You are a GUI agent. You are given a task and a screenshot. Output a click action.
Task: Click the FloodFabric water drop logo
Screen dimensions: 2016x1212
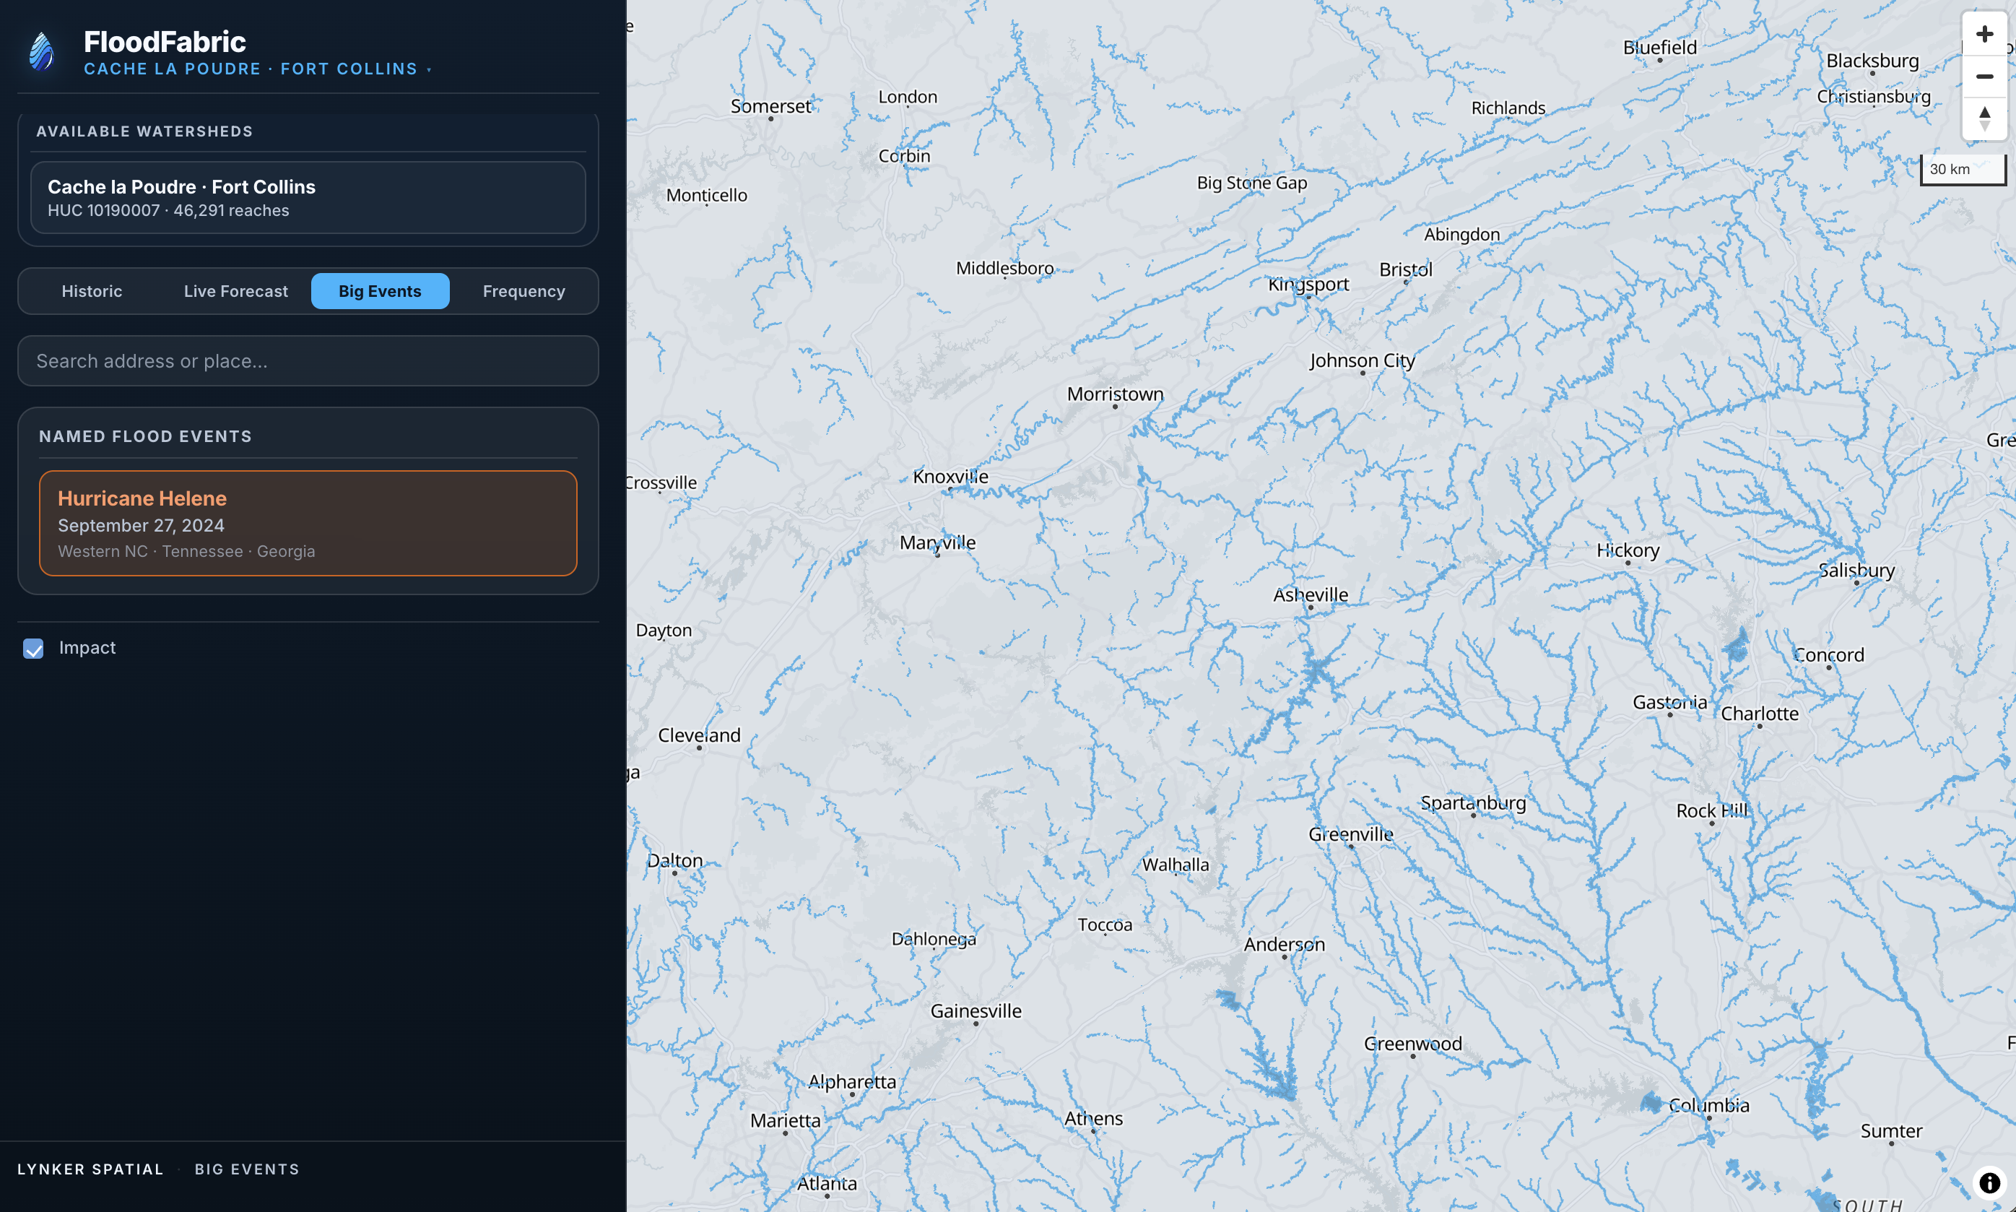tap(42, 52)
